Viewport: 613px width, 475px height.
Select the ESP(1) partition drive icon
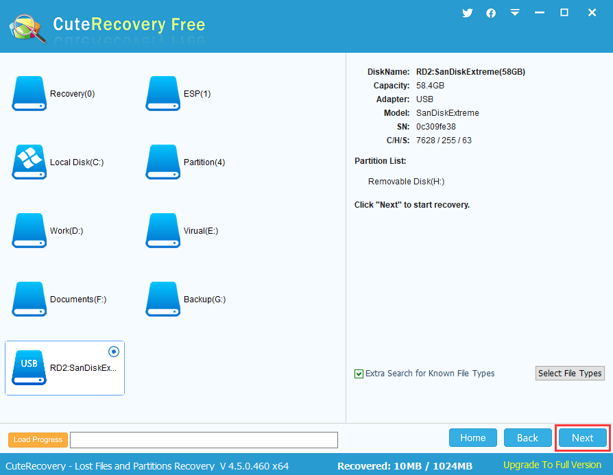click(163, 94)
